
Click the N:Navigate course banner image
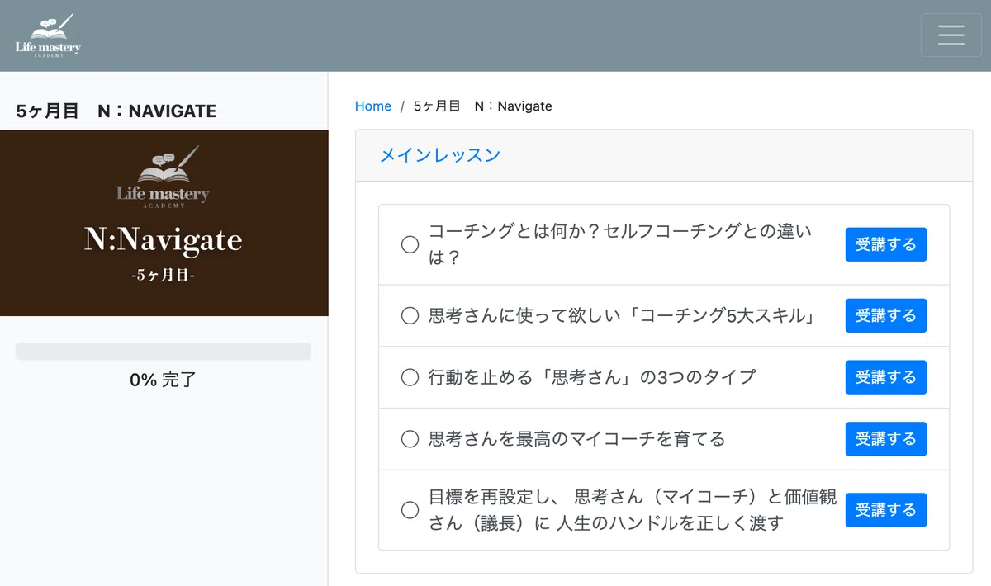(x=164, y=223)
